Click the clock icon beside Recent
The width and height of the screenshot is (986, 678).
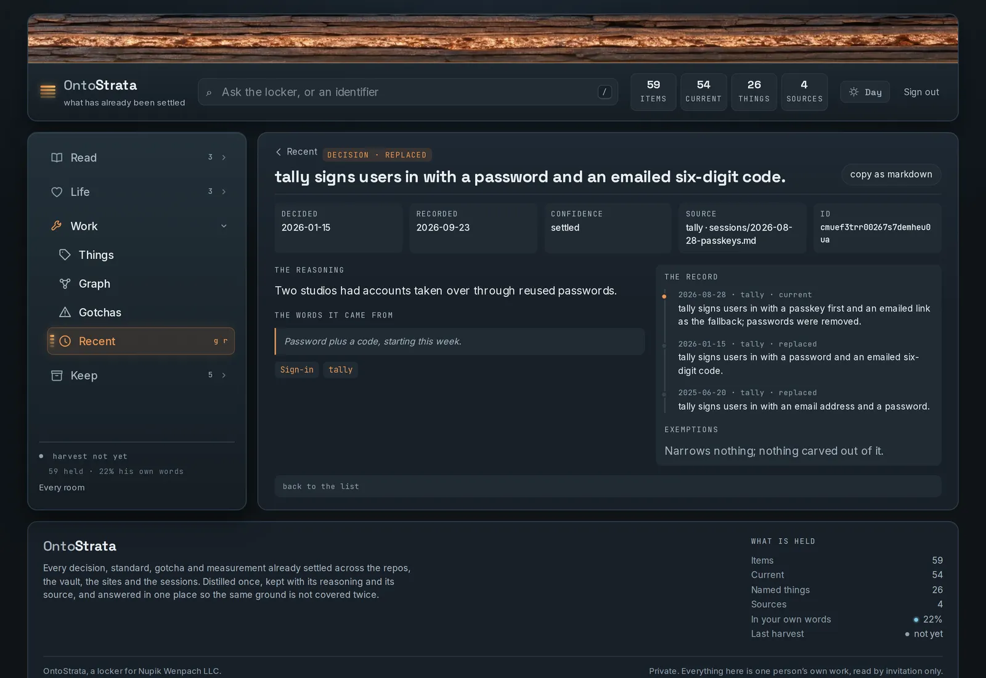tap(65, 341)
